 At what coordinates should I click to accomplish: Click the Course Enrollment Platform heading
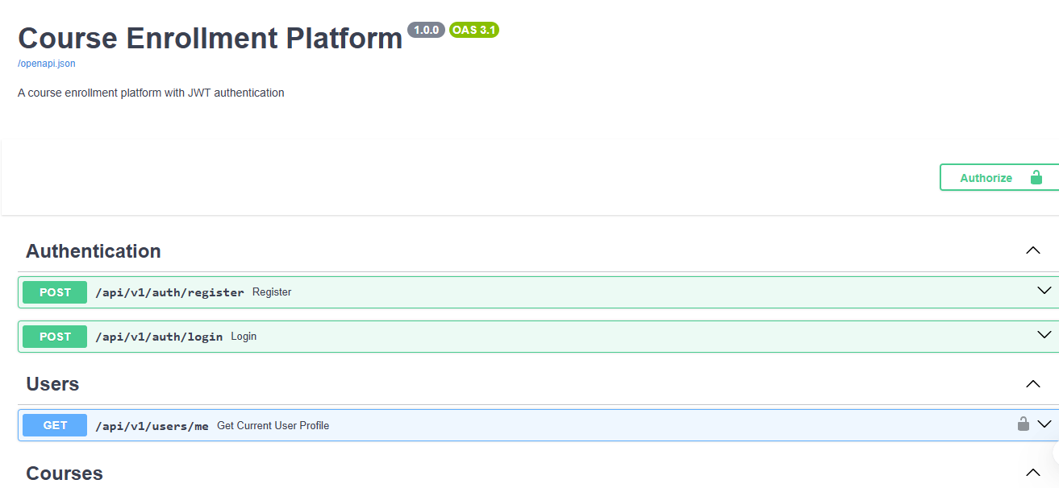(x=210, y=38)
